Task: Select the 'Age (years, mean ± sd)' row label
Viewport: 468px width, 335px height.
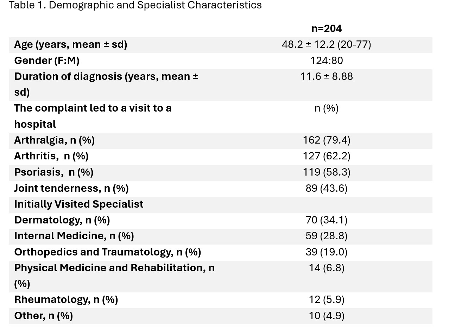Action: click(x=70, y=45)
